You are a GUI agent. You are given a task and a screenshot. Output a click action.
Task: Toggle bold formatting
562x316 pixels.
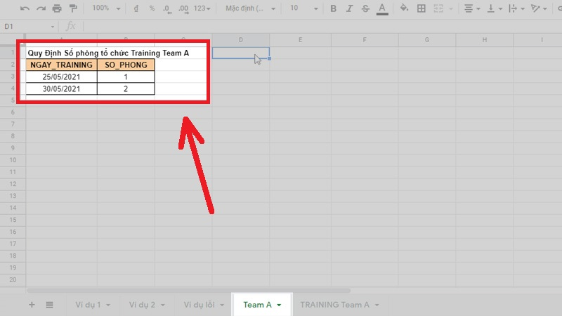tap(333, 9)
